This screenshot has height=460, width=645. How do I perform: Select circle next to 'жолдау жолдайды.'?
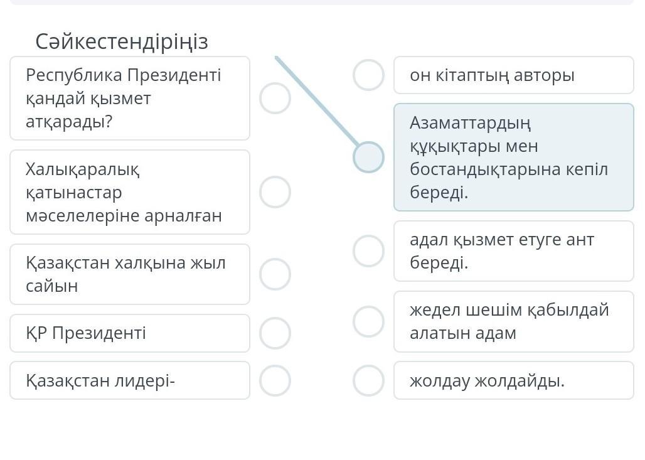pos(368,380)
